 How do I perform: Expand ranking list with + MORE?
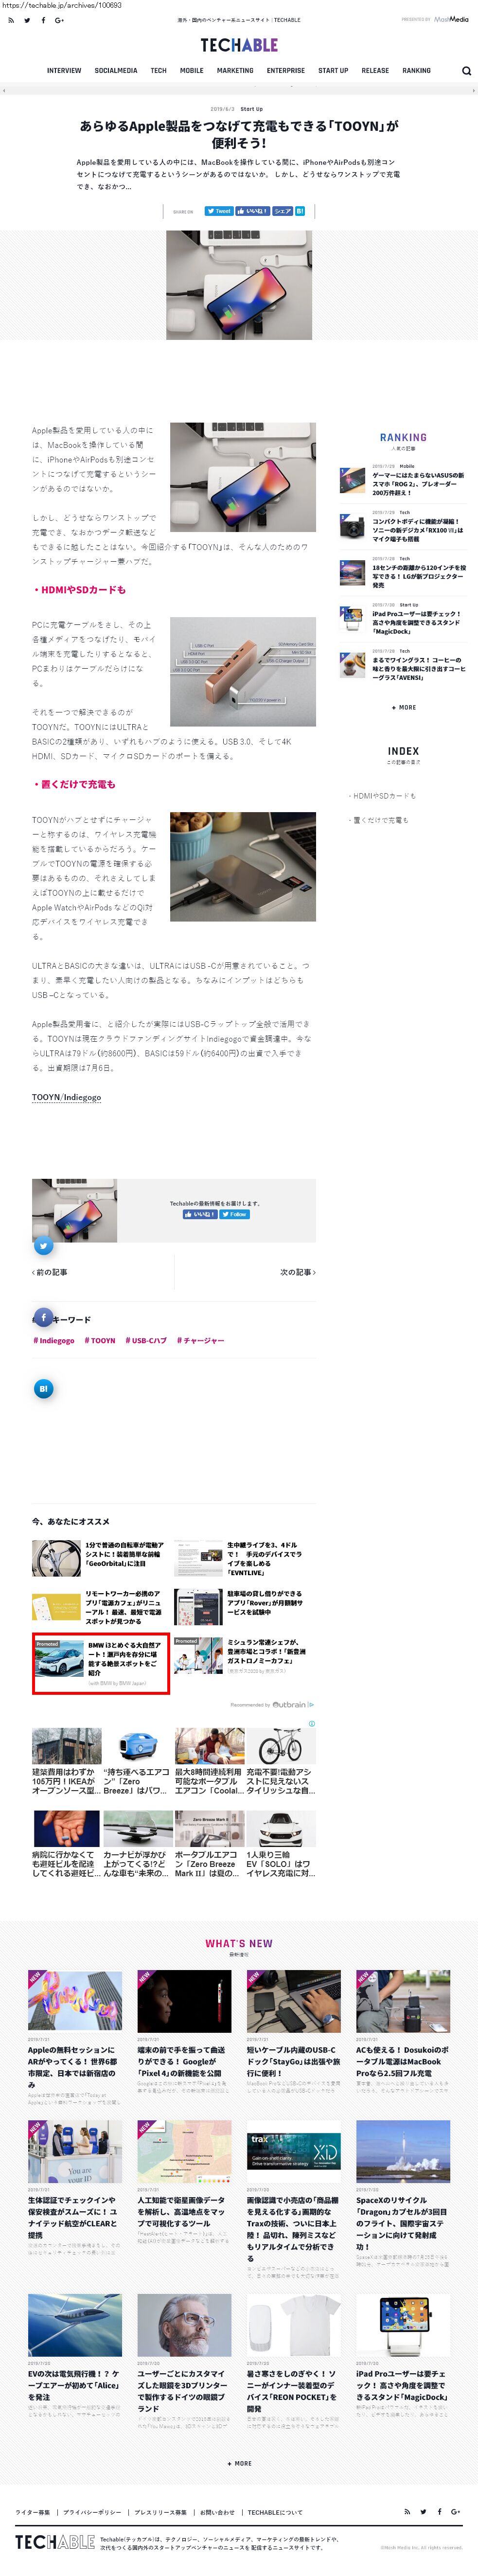pos(404,707)
